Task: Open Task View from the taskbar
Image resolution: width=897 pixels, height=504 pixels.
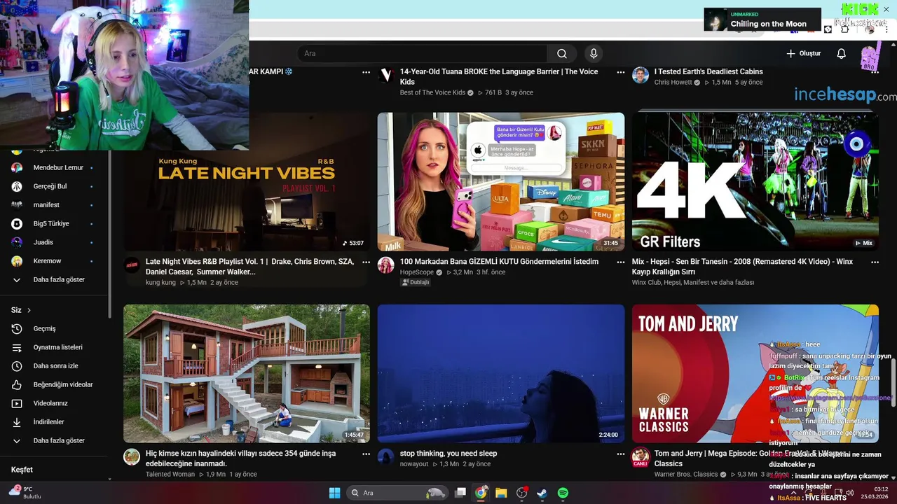Action: click(460, 493)
